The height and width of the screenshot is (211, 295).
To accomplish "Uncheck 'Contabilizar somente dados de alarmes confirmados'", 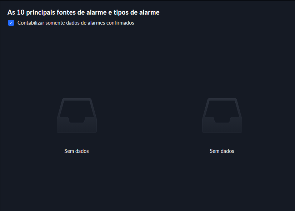I will tap(11, 23).
